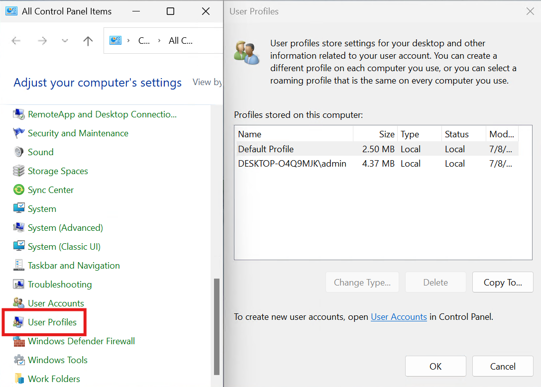This screenshot has width=541, height=387.
Task: Click the green Sync Center icon
Action: (x=18, y=190)
